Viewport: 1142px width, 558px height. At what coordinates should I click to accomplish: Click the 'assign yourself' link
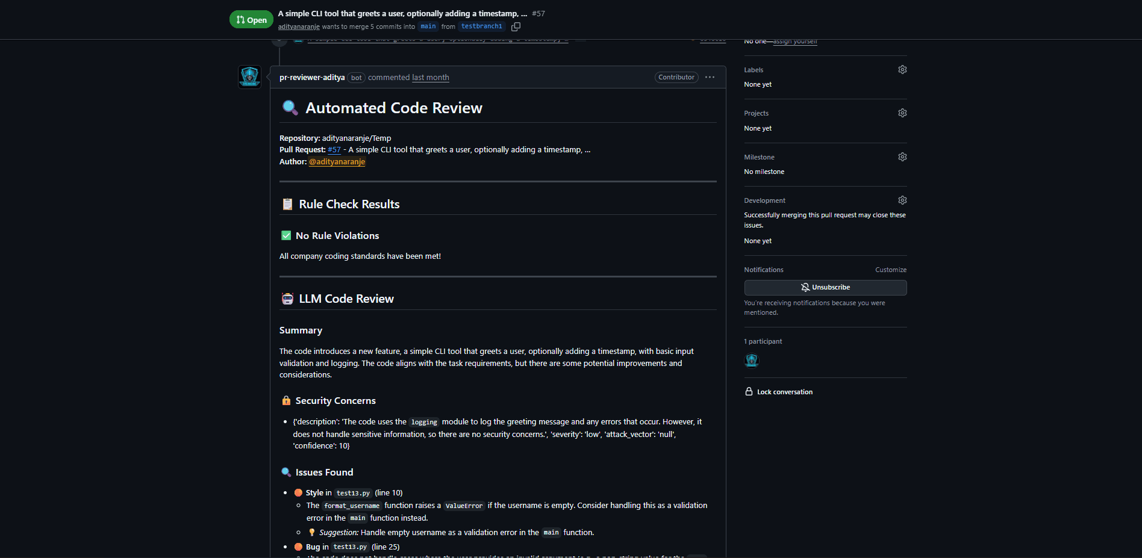[795, 42]
